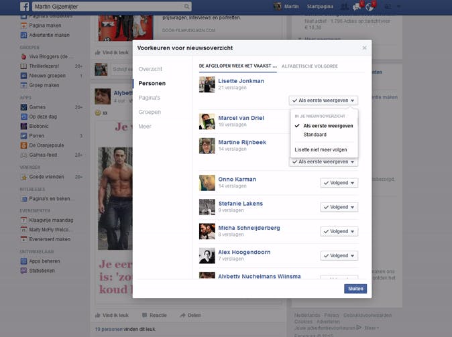This screenshot has height=337, width=452.
Task: Open Micha Schneijderberg's profile link
Action: 249,228
